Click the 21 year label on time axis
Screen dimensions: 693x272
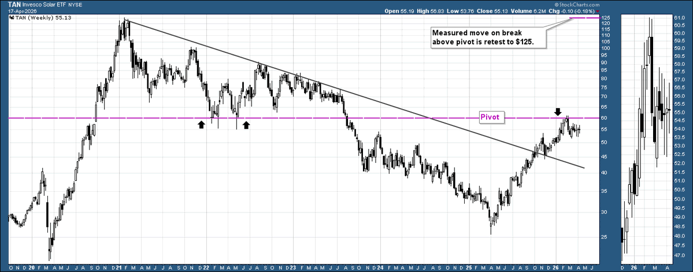tap(119, 267)
